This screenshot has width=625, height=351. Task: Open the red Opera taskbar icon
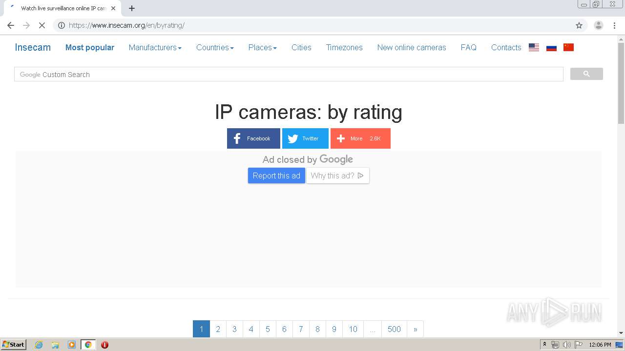pos(104,345)
